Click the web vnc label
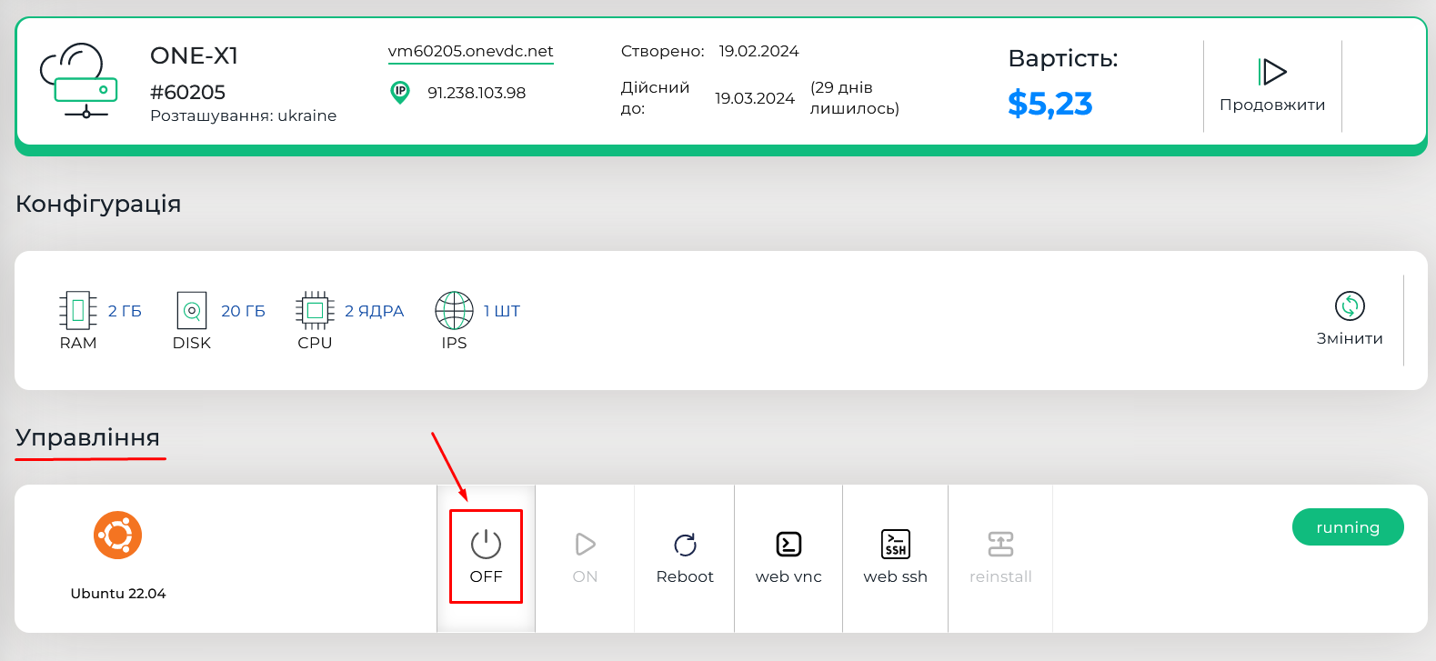This screenshot has width=1436, height=661. click(788, 576)
